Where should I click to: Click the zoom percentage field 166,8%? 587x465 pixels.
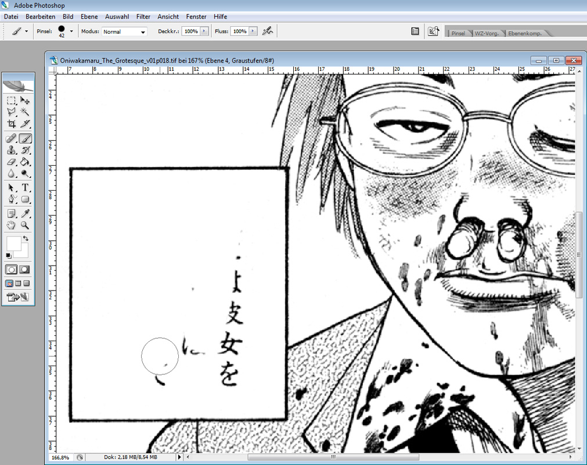(60, 457)
